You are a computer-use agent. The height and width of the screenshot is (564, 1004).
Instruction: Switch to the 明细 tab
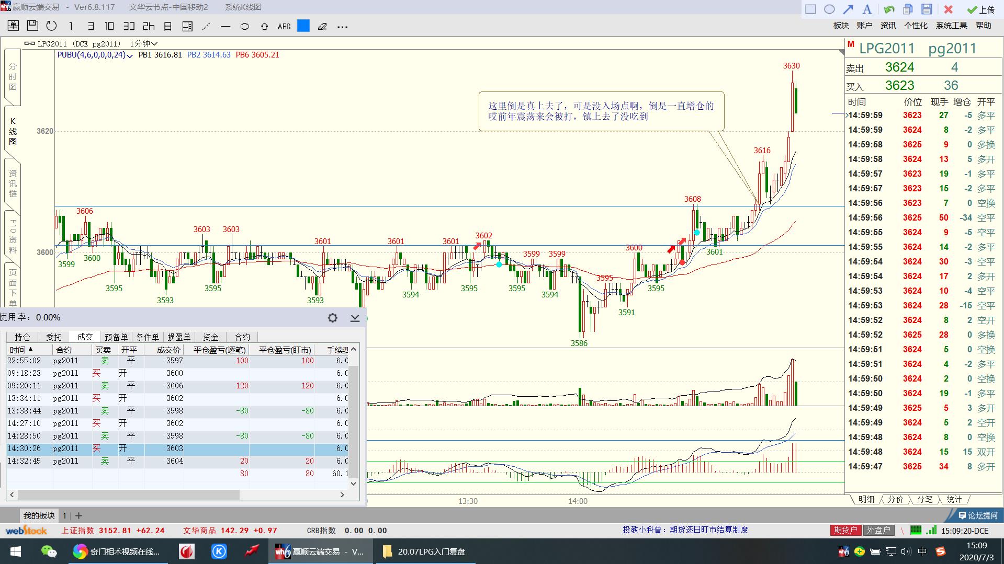[866, 499]
